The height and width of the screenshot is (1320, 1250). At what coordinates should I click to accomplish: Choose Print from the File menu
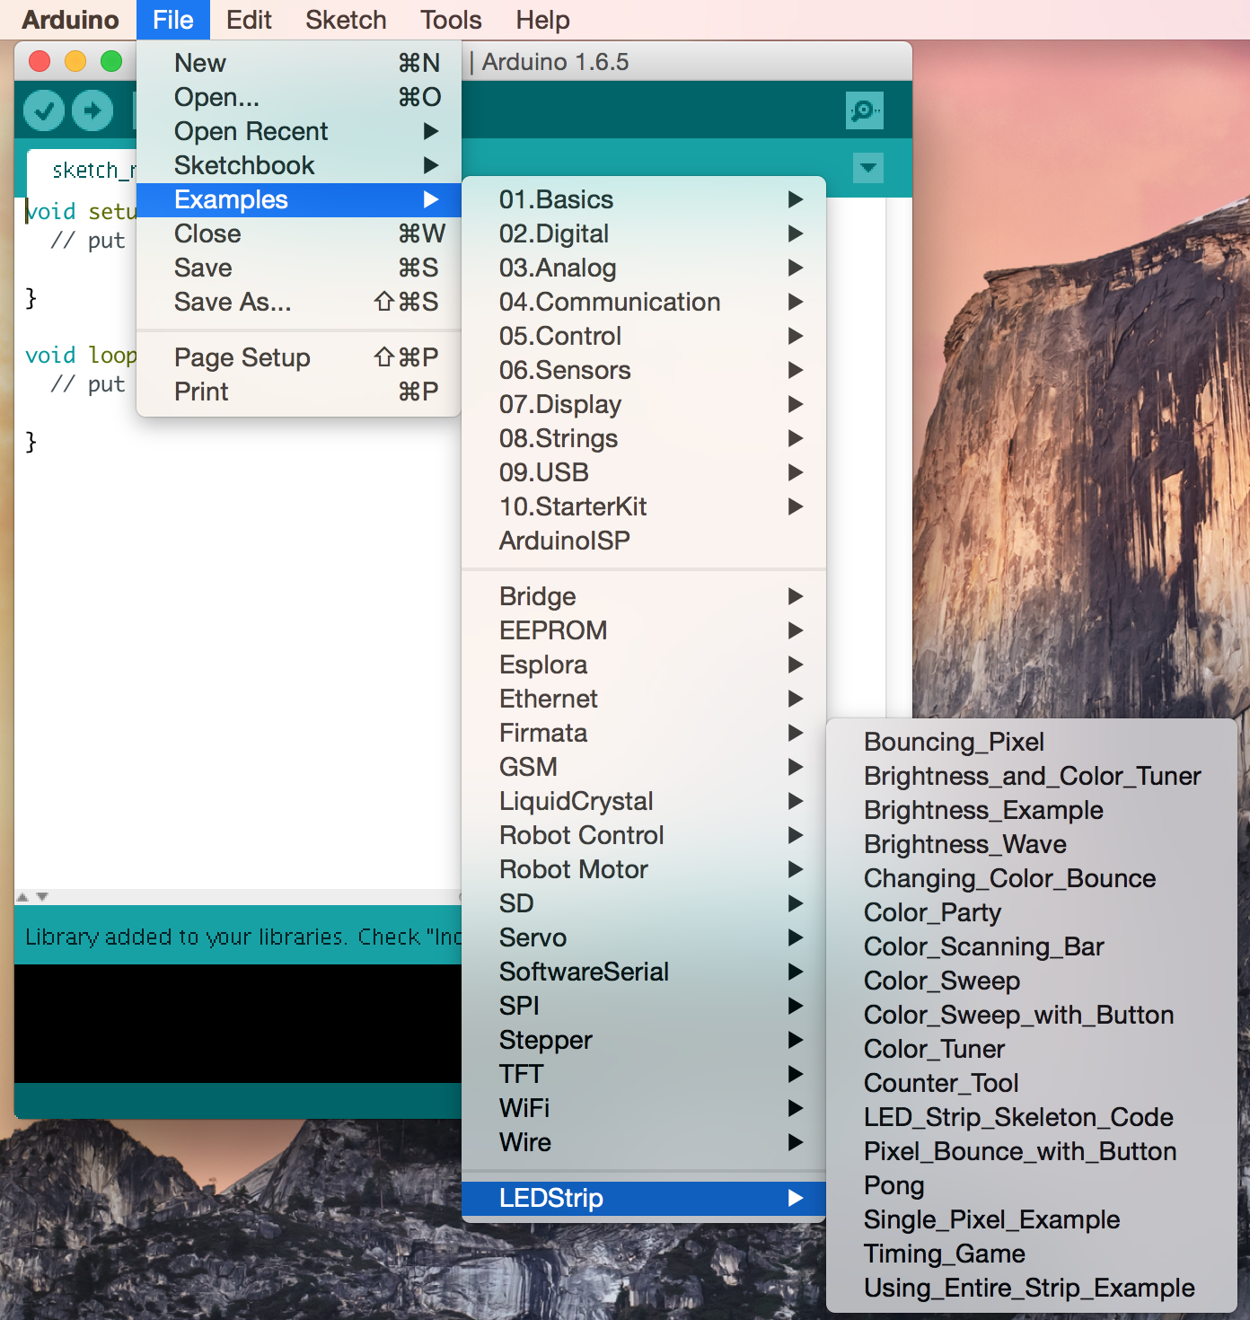click(299, 392)
